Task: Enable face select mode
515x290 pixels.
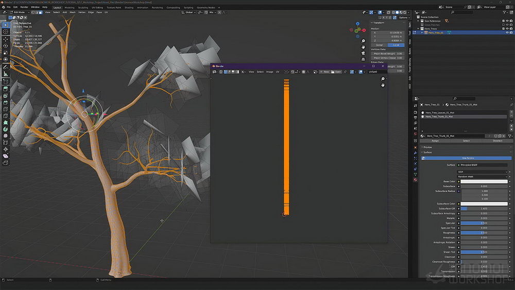Action: [x=41, y=12]
